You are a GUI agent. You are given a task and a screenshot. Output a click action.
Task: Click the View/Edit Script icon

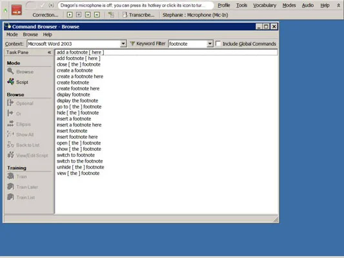(x=10, y=155)
